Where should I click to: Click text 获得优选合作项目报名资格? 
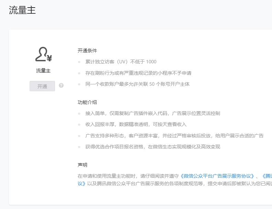[x=114, y=147]
